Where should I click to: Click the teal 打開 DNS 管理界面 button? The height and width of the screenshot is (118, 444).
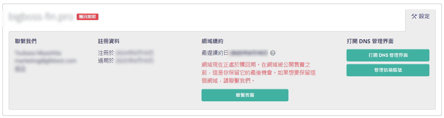point(388,55)
